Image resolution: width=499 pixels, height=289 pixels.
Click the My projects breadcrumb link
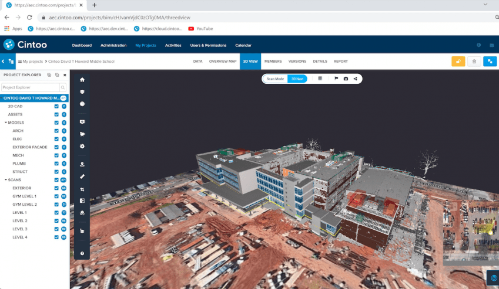tap(32, 62)
